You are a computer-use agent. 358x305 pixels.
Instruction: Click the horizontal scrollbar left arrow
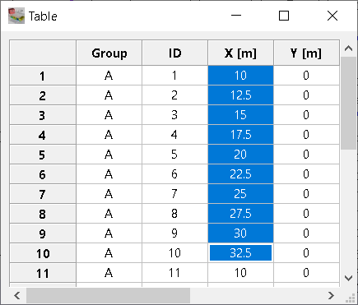point(17,295)
